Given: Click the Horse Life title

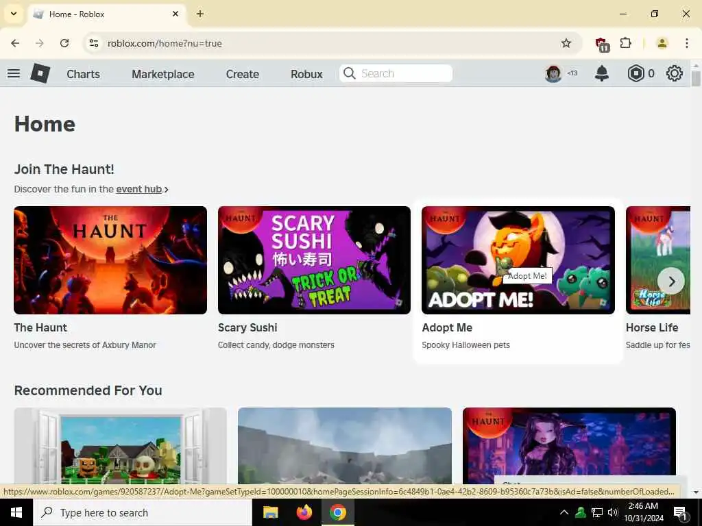Looking at the screenshot, I should click(x=652, y=328).
